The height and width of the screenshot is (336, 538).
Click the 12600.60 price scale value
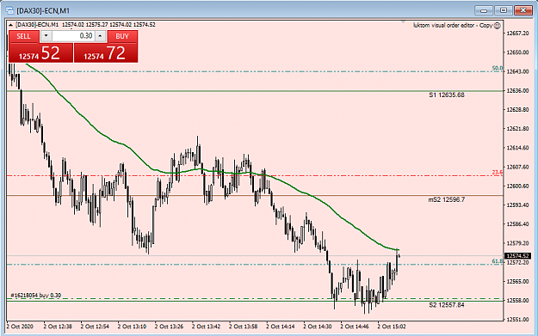[x=517, y=186]
